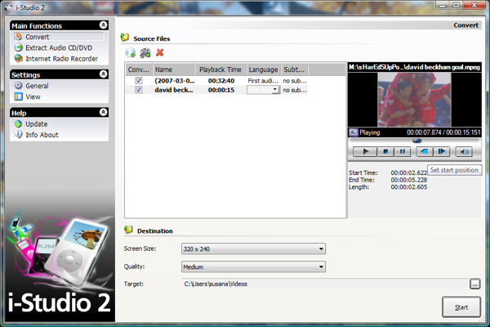Click the Length value 00:00:02.605
Image resolution: width=490 pixels, height=327 pixels.
click(x=409, y=187)
